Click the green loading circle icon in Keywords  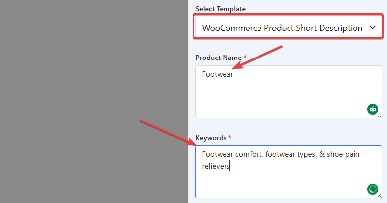(373, 189)
